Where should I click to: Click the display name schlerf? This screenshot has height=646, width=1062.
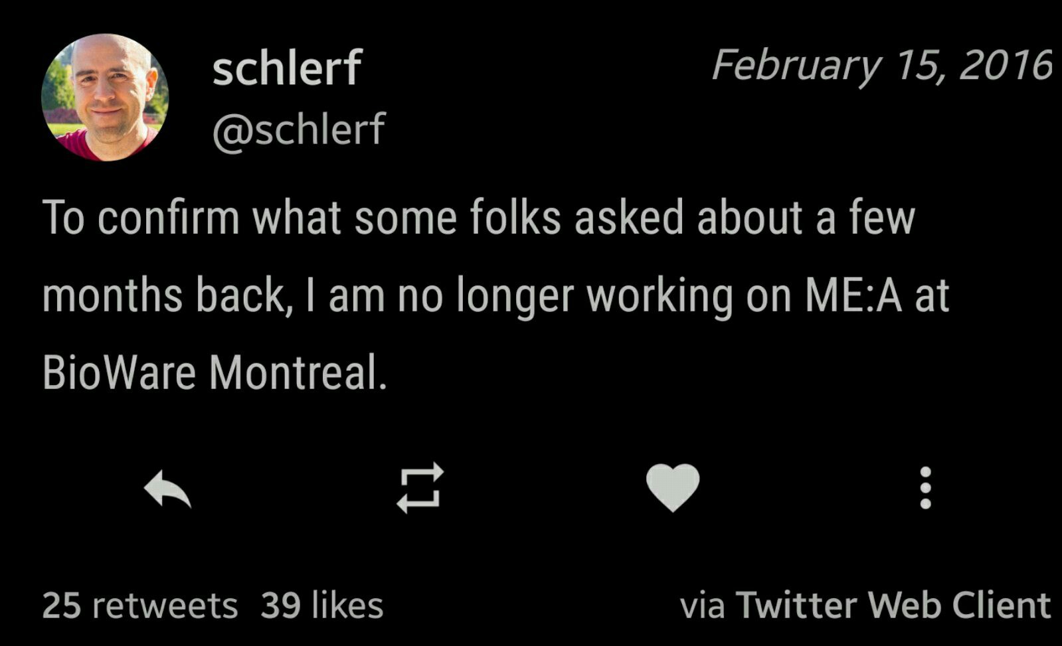pos(286,67)
